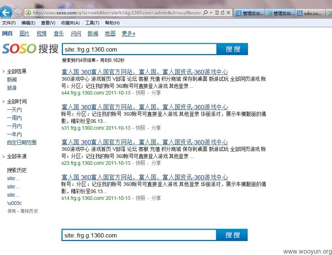
Task: Open the 工具(T) menu
Action: [92, 23]
